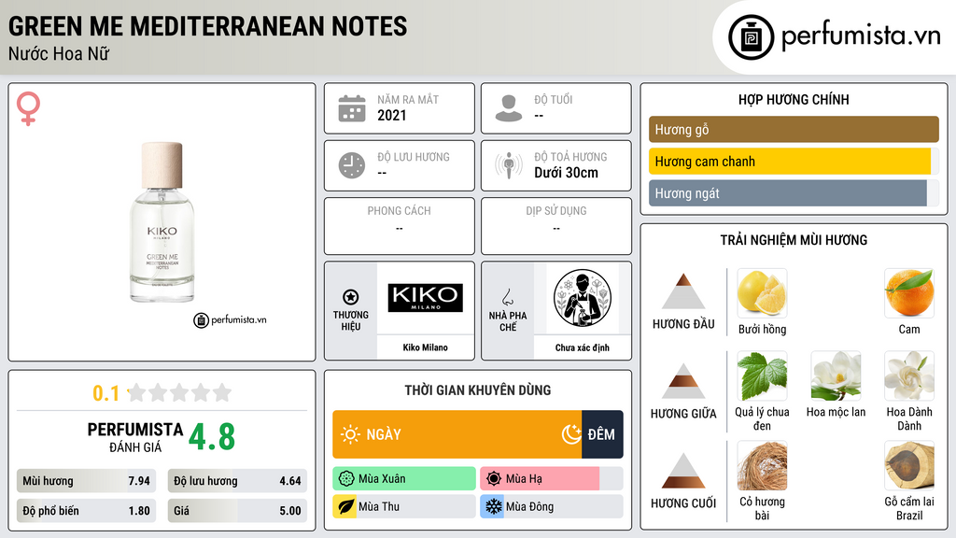956x538 pixels.
Task: Click the Nước Hoa Nữ subtitle
Action: [x=59, y=53]
